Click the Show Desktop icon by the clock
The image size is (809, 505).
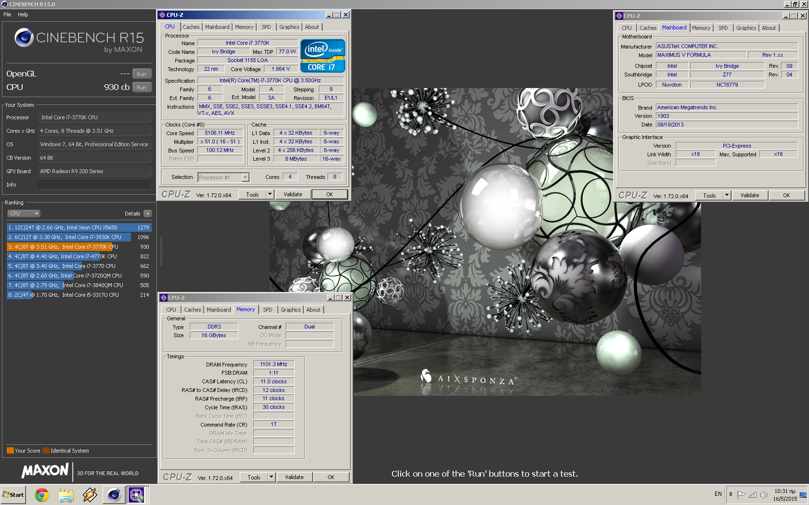pyautogui.click(x=803, y=494)
